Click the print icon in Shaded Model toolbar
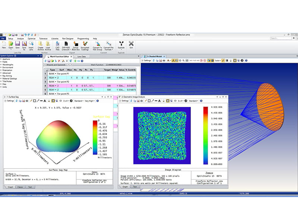Viewport: 298px width, 223px height. pyautogui.click(x=164, y=60)
